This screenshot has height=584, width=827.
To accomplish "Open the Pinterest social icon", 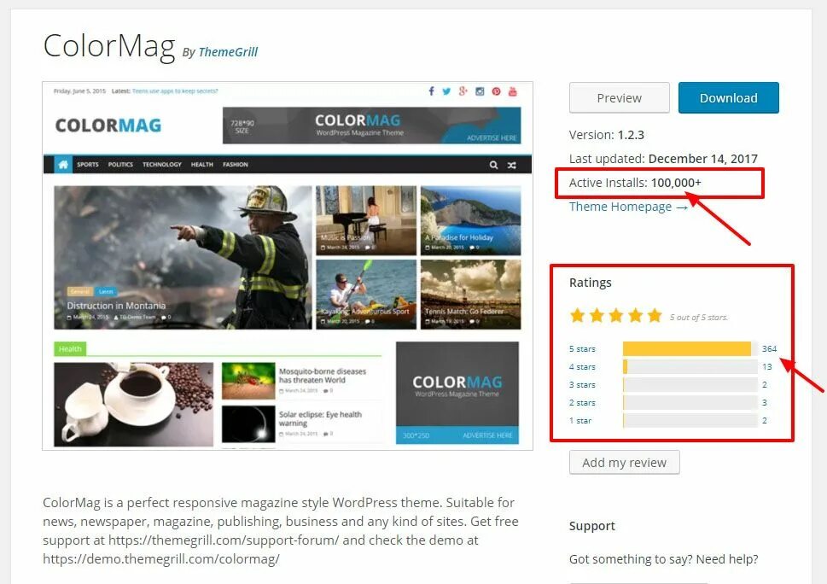I will 497,91.
